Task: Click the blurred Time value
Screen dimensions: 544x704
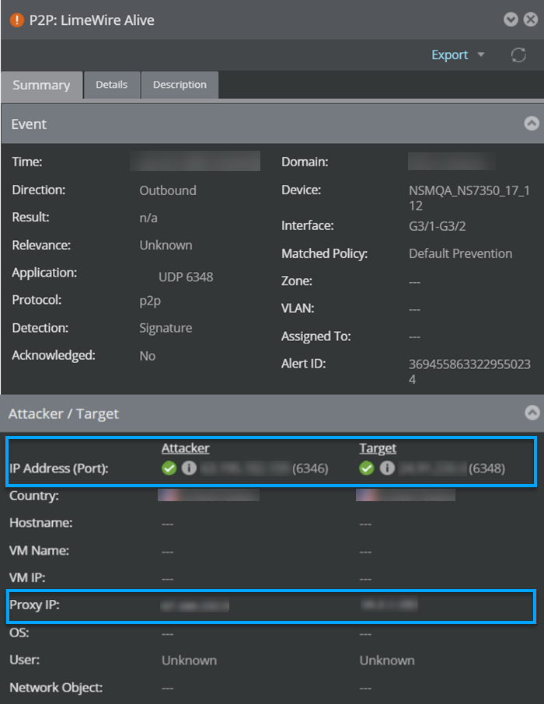Action: 195,161
